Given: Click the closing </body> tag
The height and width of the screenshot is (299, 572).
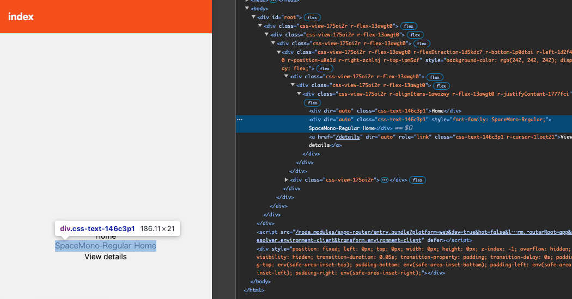Looking at the screenshot, I should (x=260, y=282).
